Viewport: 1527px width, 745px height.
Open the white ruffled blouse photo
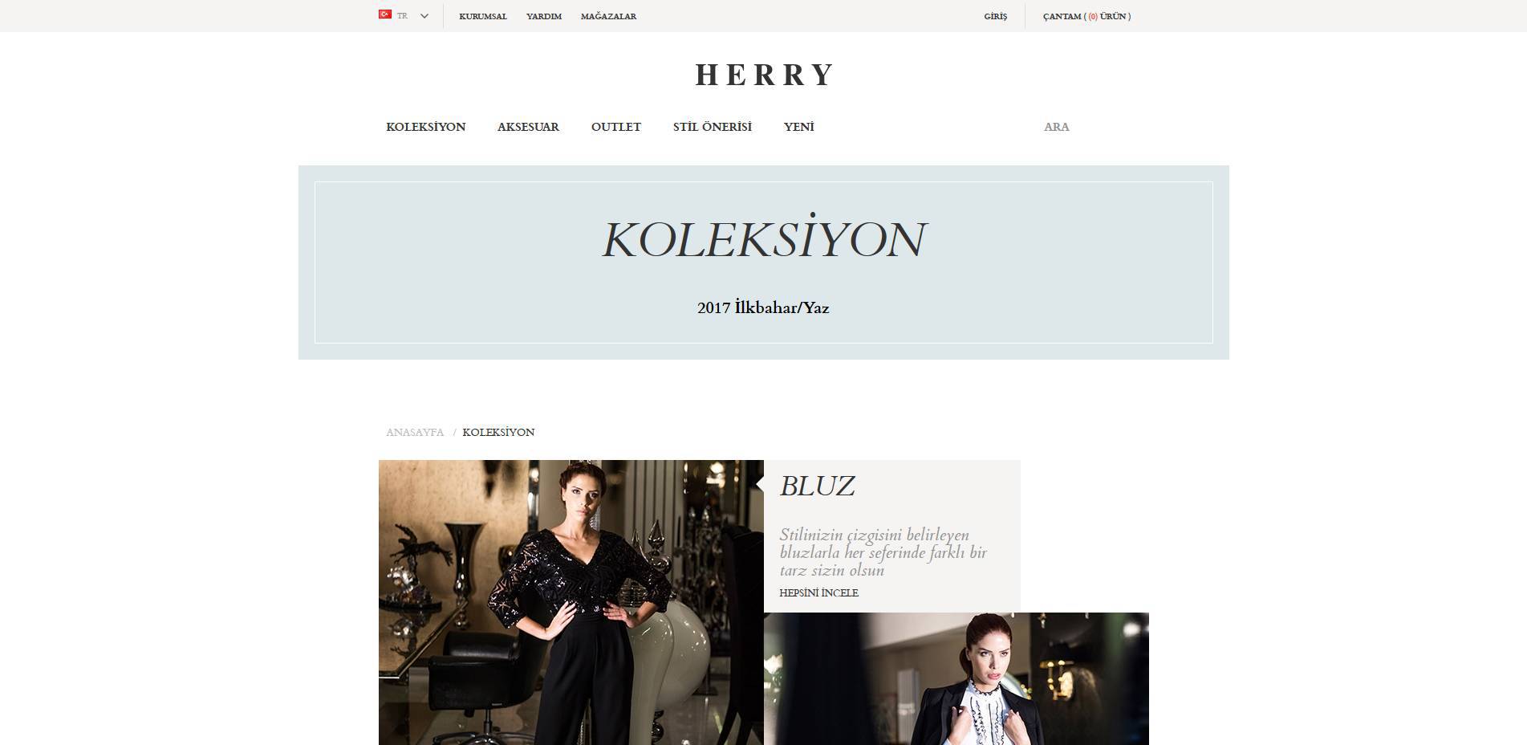[x=956, y=678]
